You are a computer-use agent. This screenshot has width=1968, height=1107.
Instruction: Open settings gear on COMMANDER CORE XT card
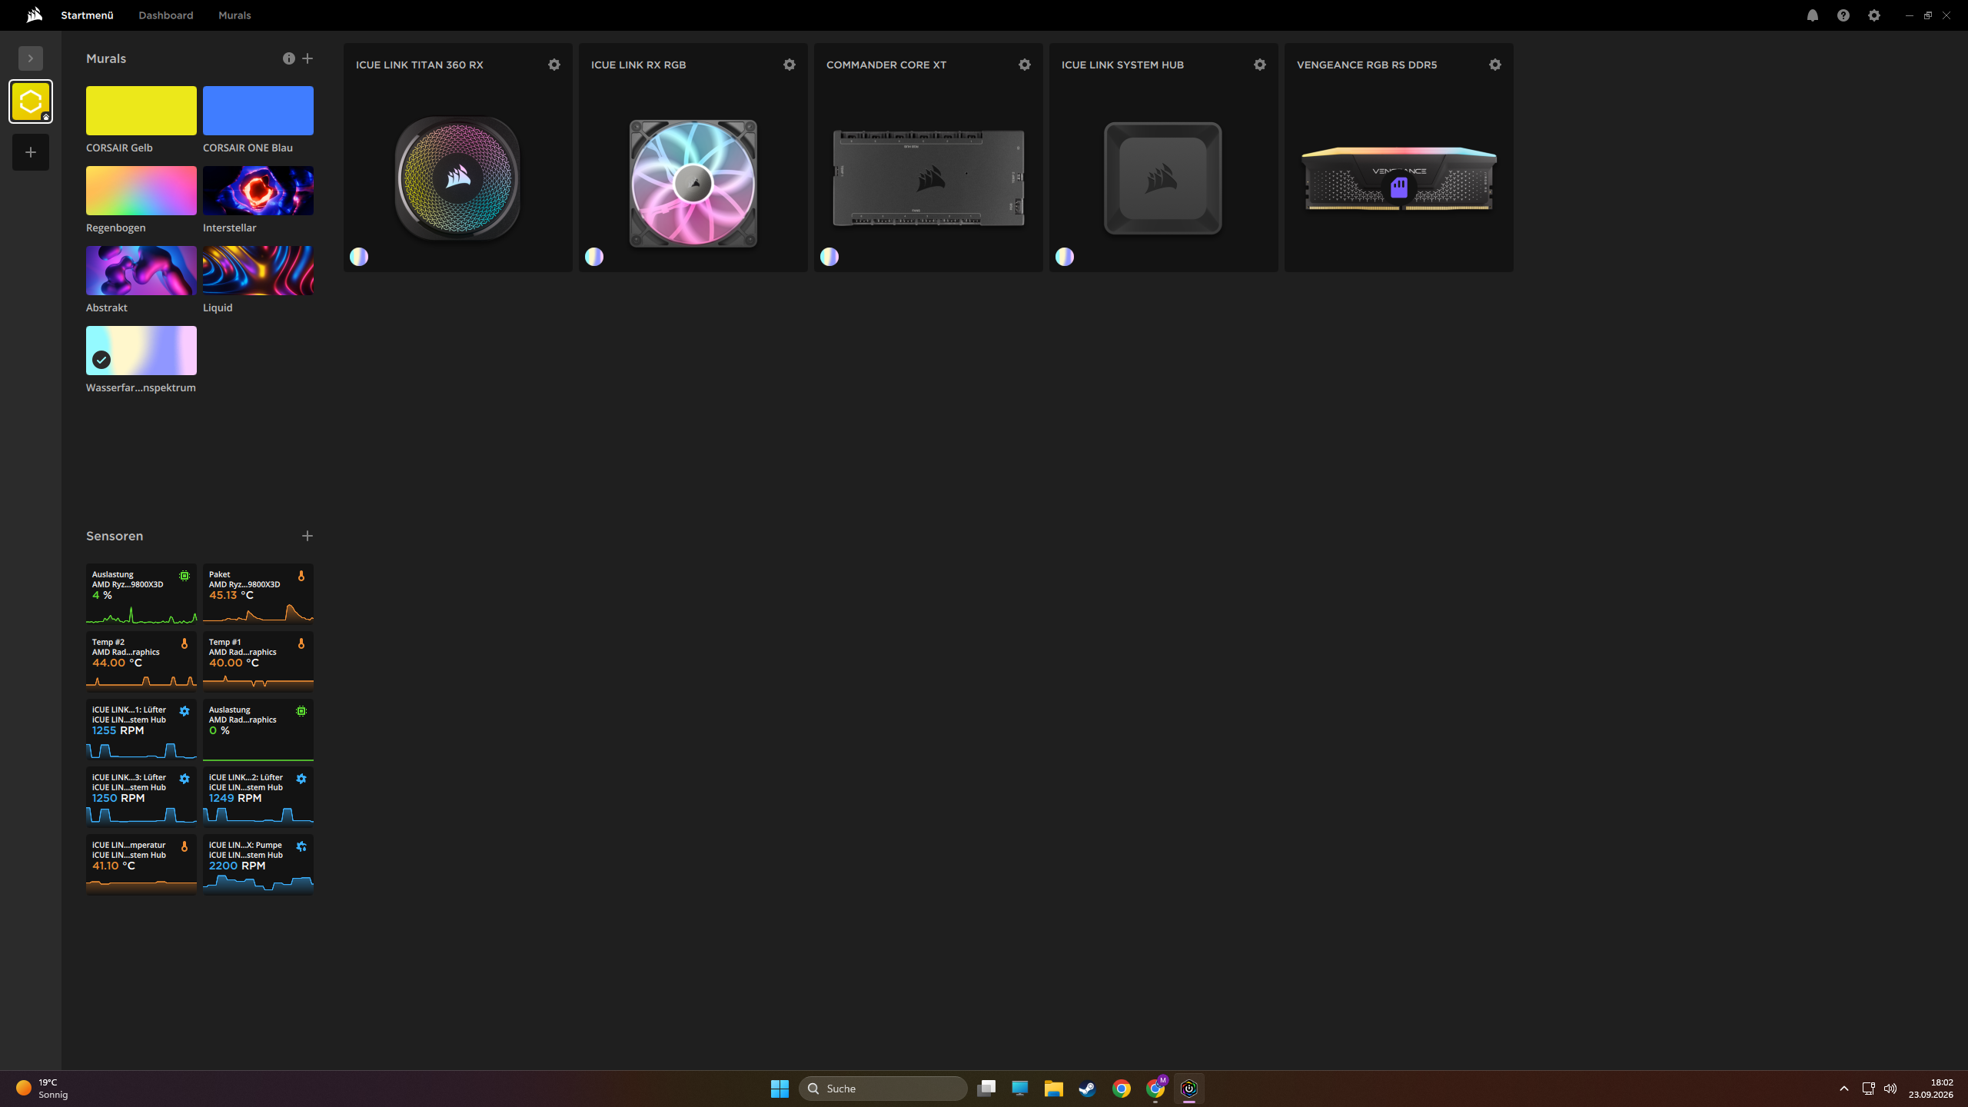tap(1025, 65)
